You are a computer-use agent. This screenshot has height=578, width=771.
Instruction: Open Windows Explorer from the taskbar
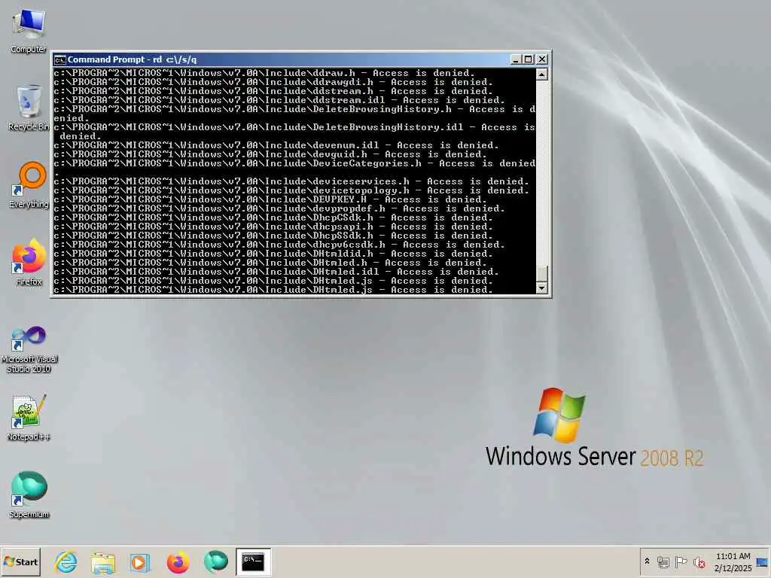(x=102, y=561)
